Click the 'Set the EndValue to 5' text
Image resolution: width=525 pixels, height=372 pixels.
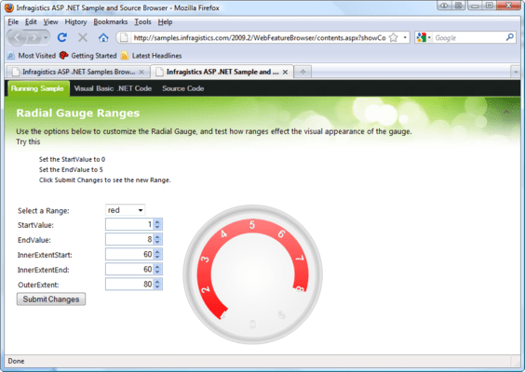pos(71,169)
